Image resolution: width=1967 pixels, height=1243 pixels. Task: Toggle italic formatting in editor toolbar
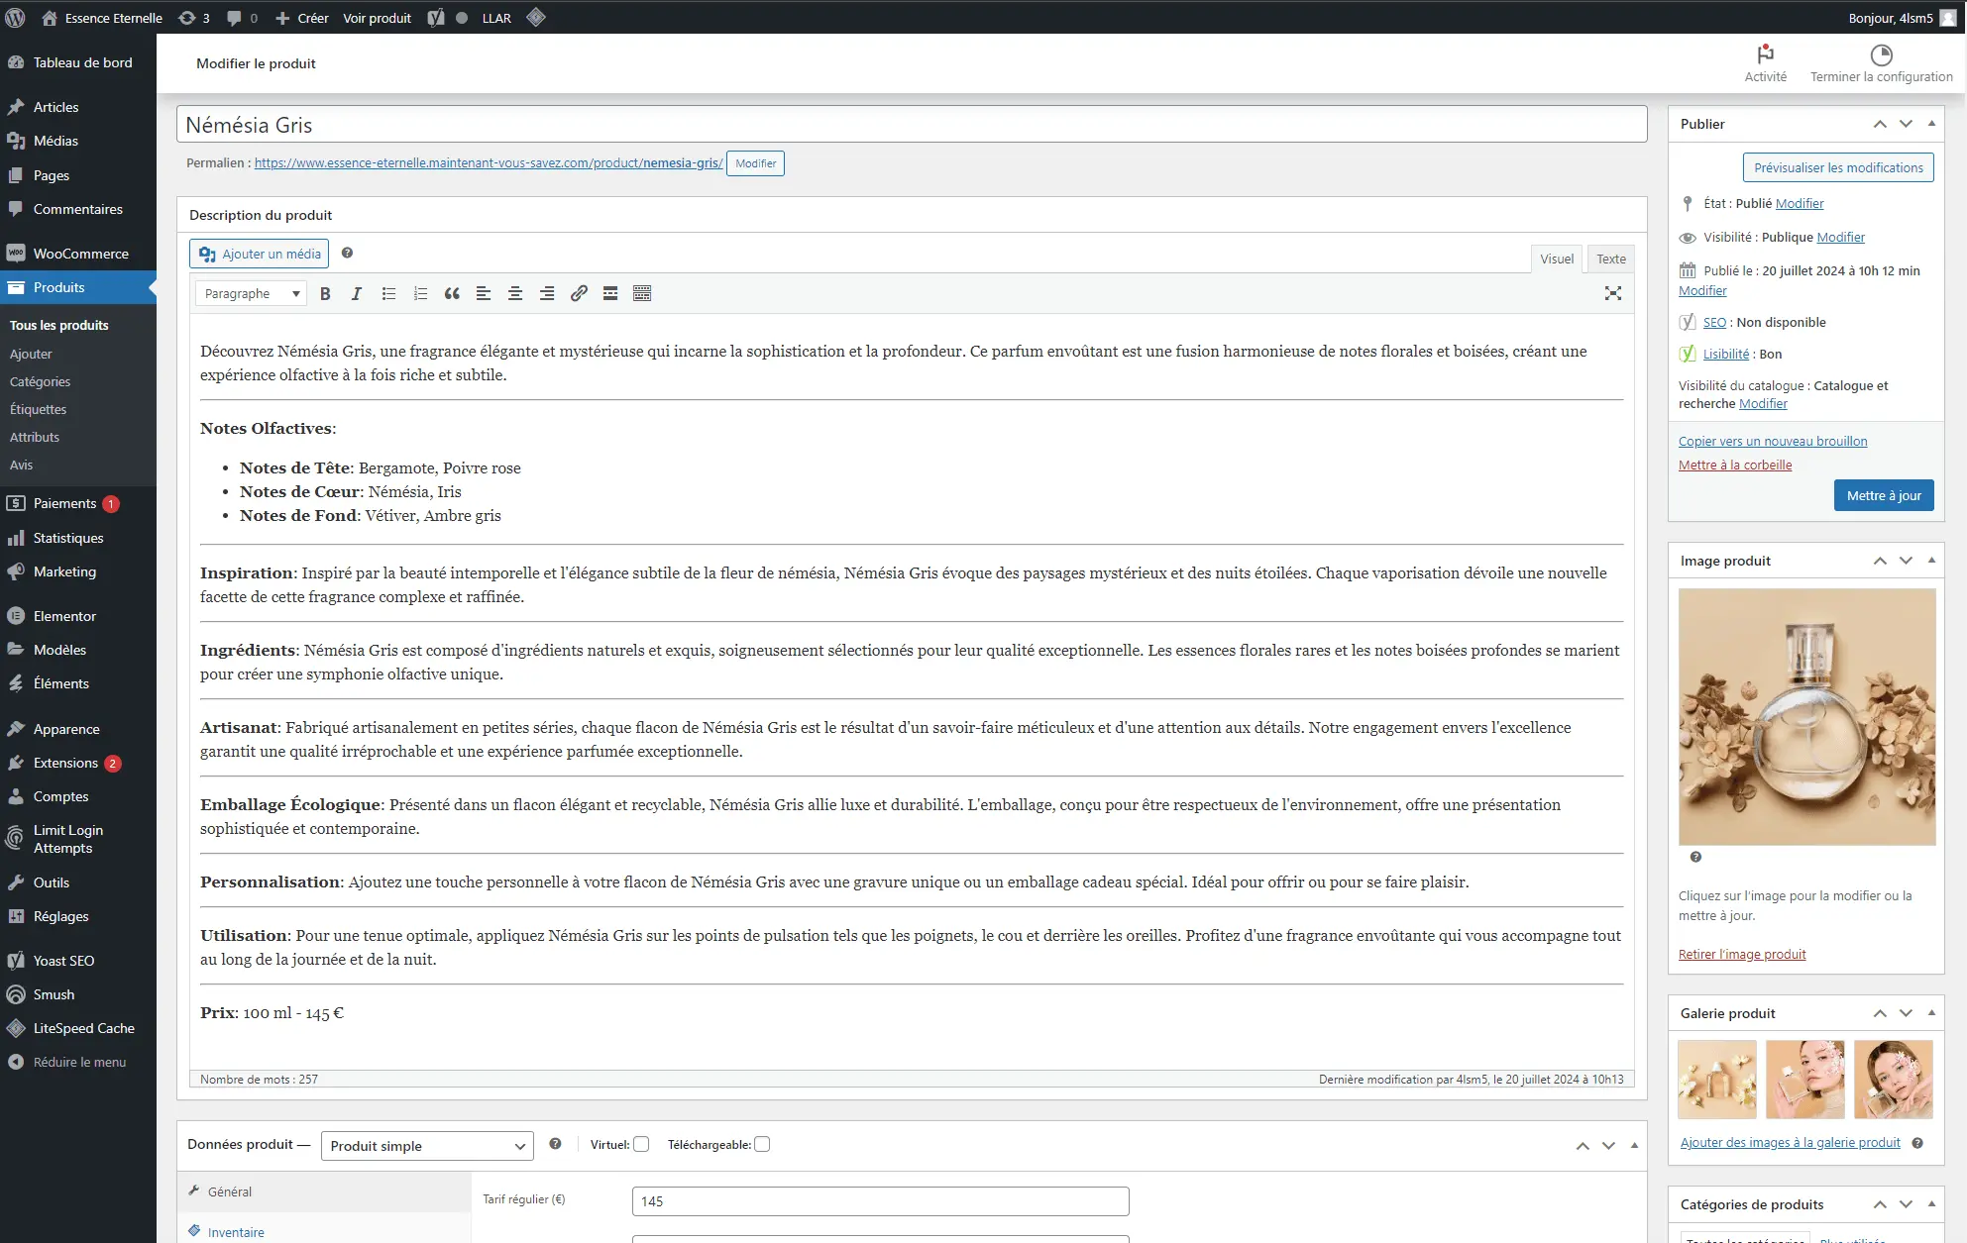(x=357, y=293)
